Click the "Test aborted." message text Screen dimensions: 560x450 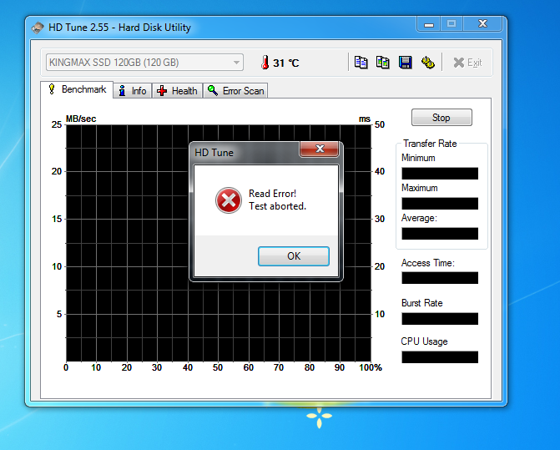pyautogui.click(x=278, y=206)
